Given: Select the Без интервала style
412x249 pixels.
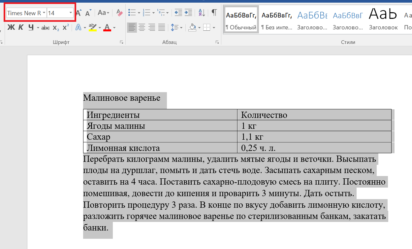Looking at the screenshot, I should pos(277,19).
